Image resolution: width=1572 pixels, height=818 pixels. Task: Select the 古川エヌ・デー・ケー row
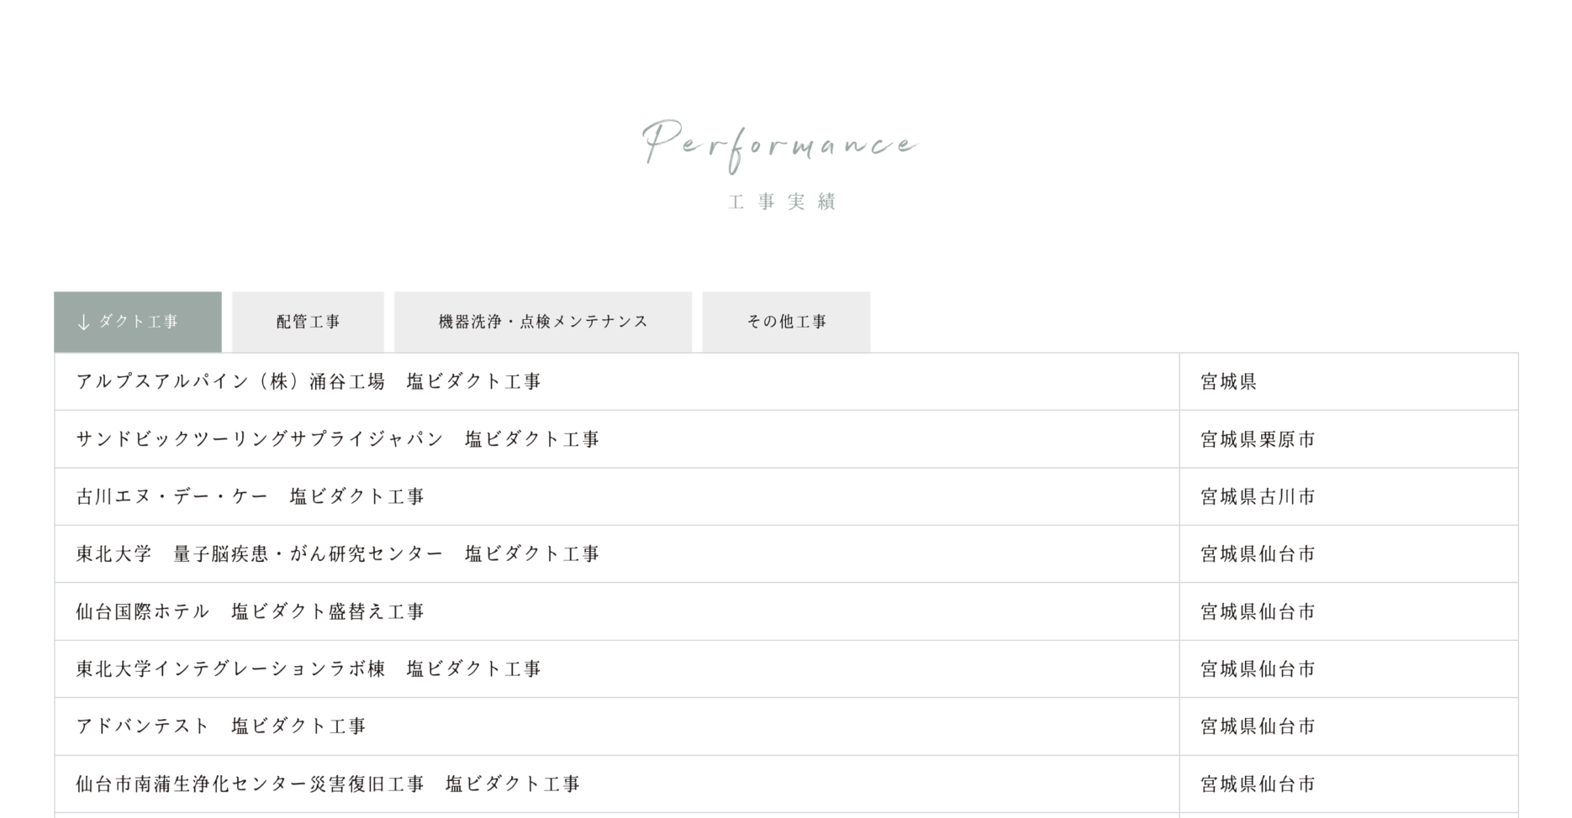point(251,497)
